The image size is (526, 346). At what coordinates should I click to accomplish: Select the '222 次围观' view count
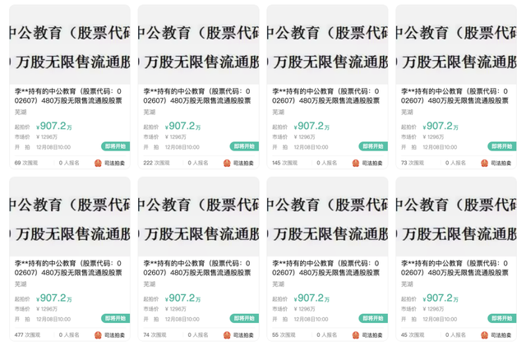[156, 163]
